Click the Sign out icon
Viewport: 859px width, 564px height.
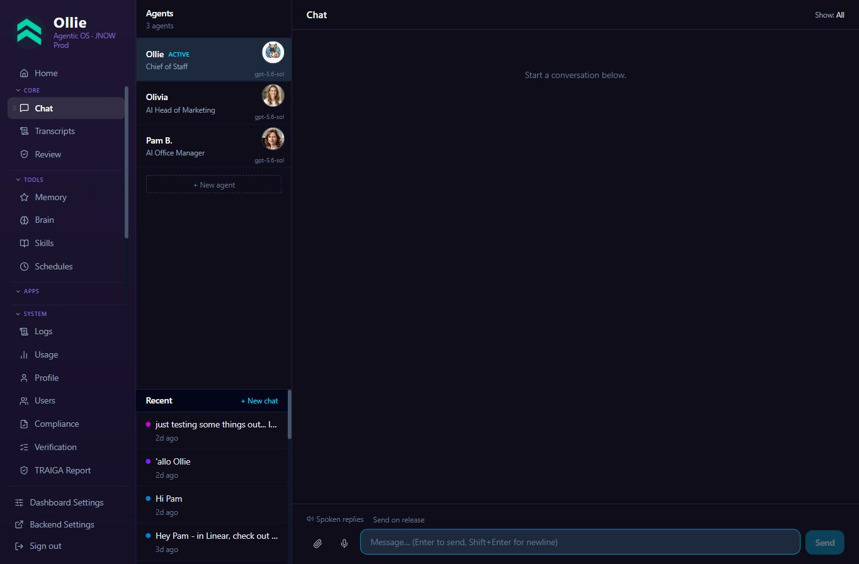19,546
